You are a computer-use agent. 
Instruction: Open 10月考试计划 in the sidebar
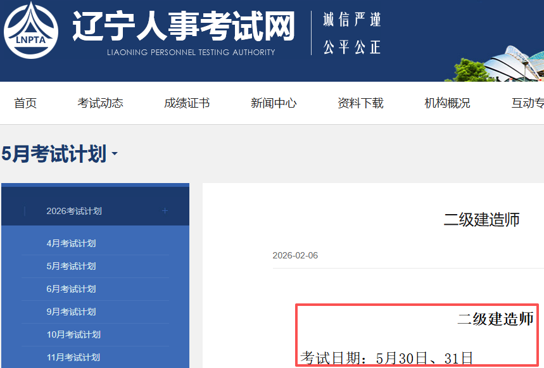pos(73,334)
